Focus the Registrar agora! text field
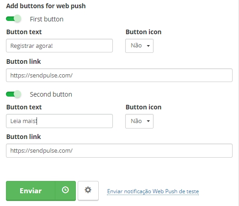239x206 pixels. 59,46
